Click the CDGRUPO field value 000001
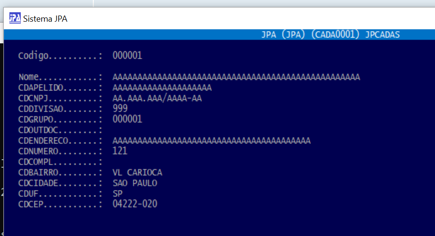Screen dimensions: 435x236 [x=127, y=119]
